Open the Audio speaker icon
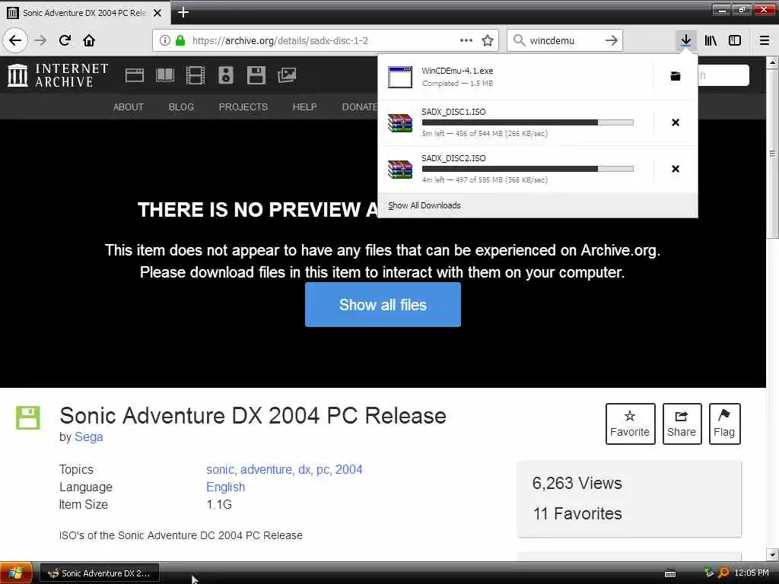This screenshot has width=779, height=584. pyautogui.click(x=225, y=75)
